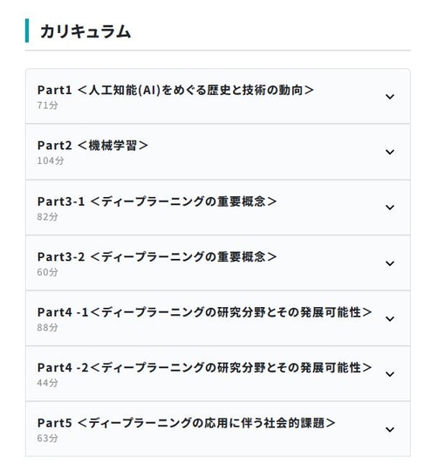Expand the Part3-1 chevron arrow
The image size is (431, 471).
pyautogui.click(x=389, y=208)
